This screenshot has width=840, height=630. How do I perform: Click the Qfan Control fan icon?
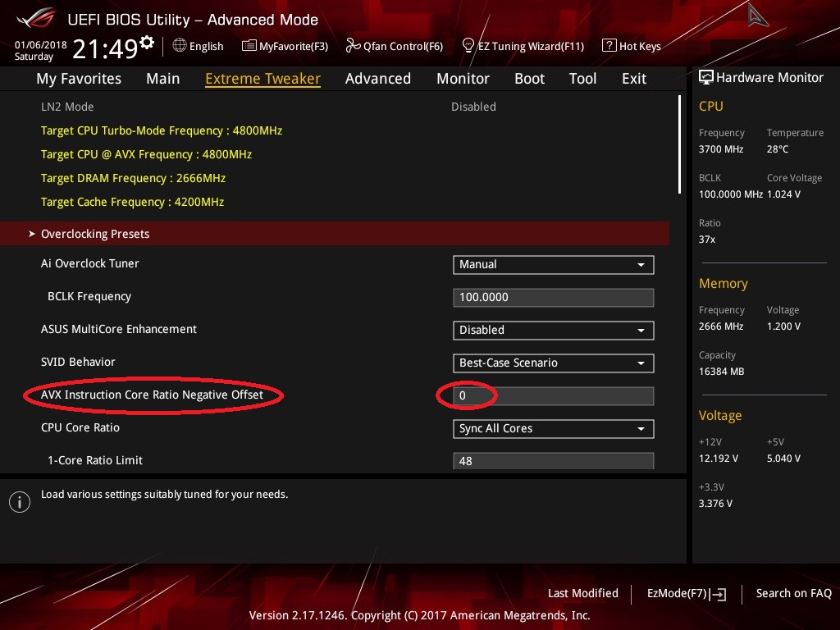[x=353, y=46]
